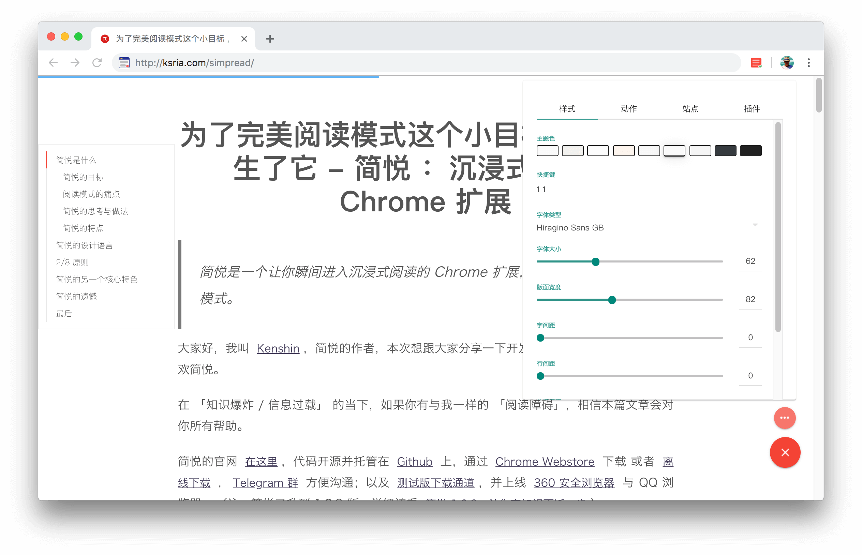Viewport: 862px width, 555px height.
Task: Jump to 简悦的设计语言 in outline
Action: tap(84, 245)
